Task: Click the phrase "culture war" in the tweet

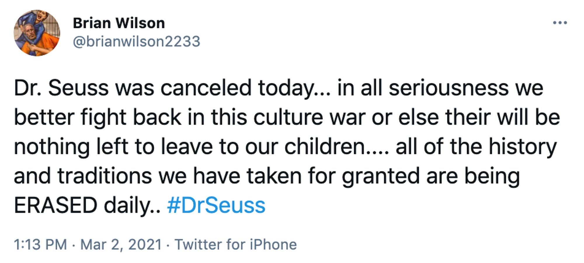Action: [309, 117]
